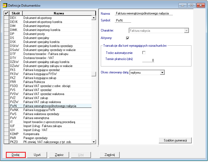
Task: Select row Dokument specjalny sprzedaży w walucie
Action: (x=50, y=50)
